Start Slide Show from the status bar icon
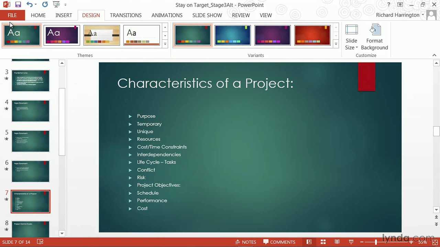 (351, 242)
